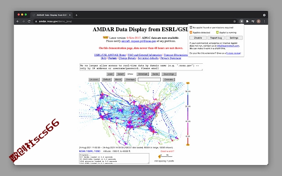The image size is (282, 176).
Task: Open Forecast Discussions link
Action: (176, 55)
